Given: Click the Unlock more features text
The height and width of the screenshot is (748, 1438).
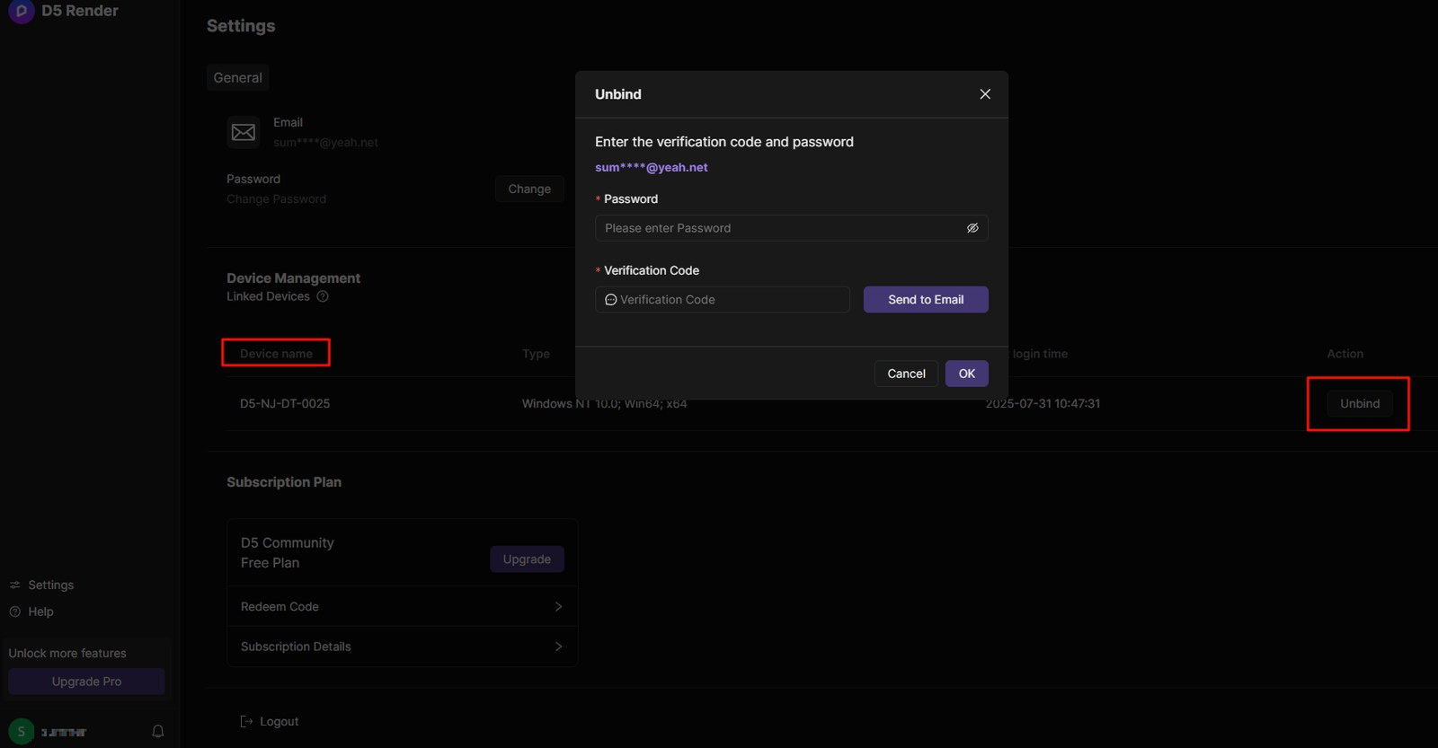Looking at the screenshot, I should tap(67, 654).
